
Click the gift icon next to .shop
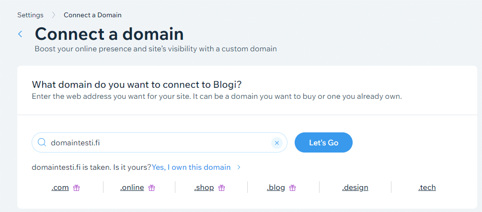(x=221, y=188)
